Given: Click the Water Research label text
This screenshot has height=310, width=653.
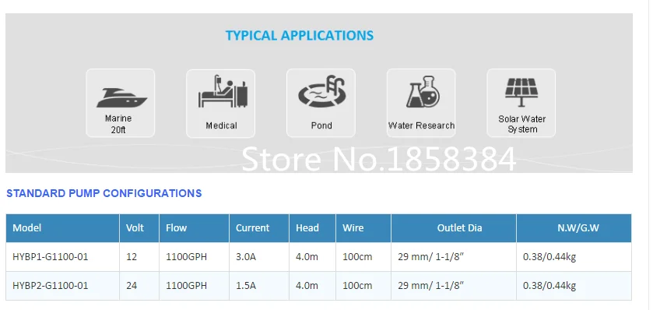Looking at the screenshot, I should (x=421, y=125).
